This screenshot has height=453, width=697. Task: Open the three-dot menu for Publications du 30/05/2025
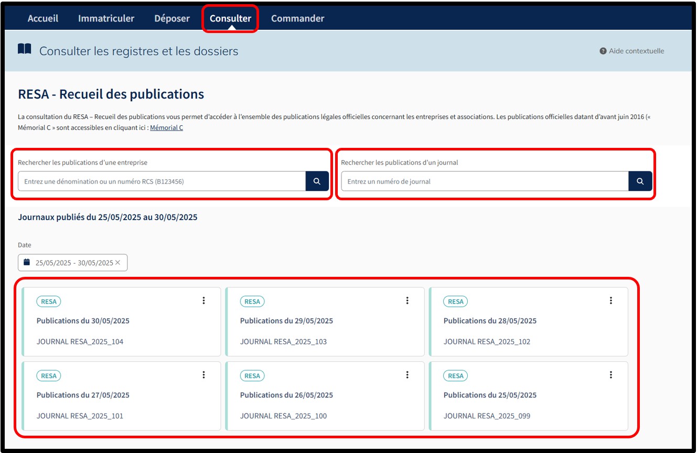pos(204,300)
